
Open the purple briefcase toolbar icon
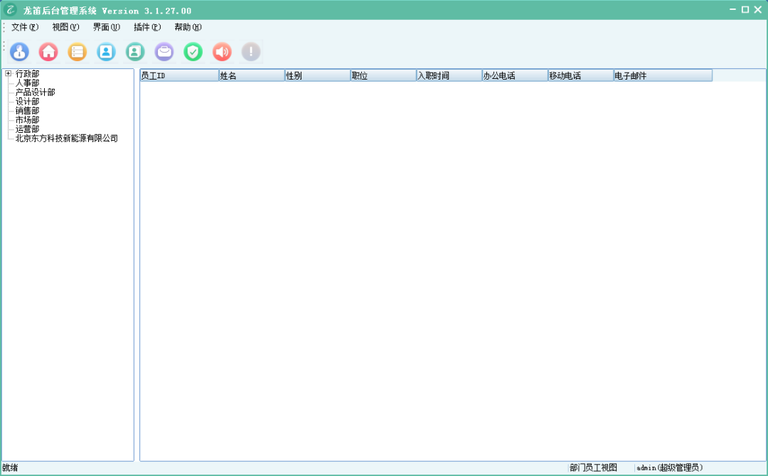(164, 52)
